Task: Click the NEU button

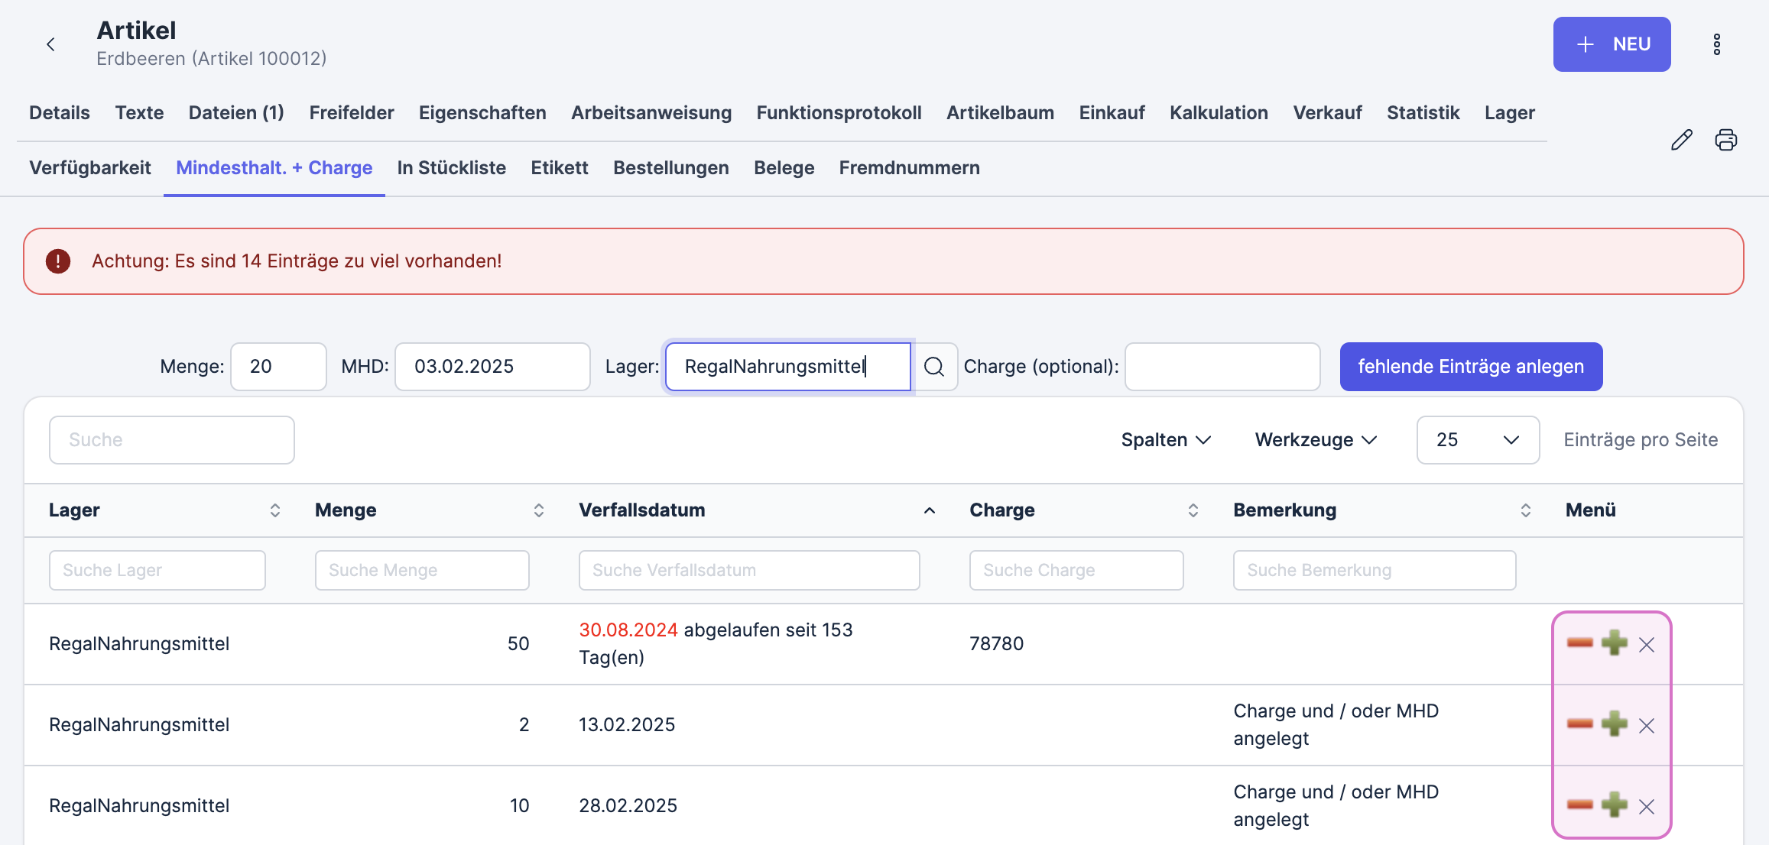Action: click(x=1612, y=44)
